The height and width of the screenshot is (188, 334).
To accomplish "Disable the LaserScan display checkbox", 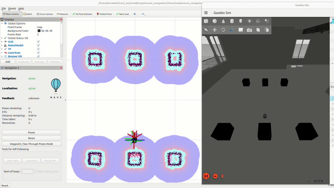I will coord(38,53).
